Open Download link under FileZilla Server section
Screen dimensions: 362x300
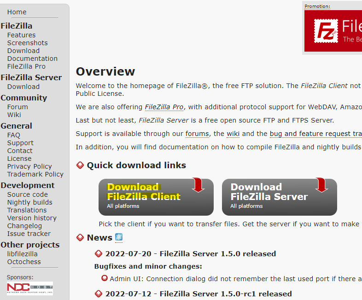coord(23,87)
